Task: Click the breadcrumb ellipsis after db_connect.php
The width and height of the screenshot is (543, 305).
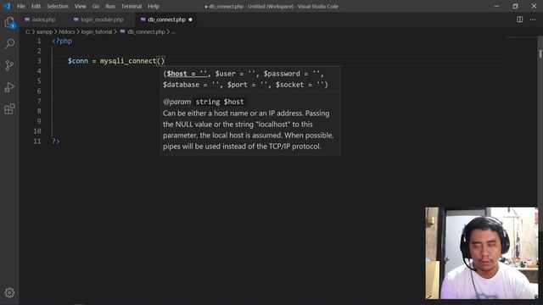Action: tap(173, 32)
